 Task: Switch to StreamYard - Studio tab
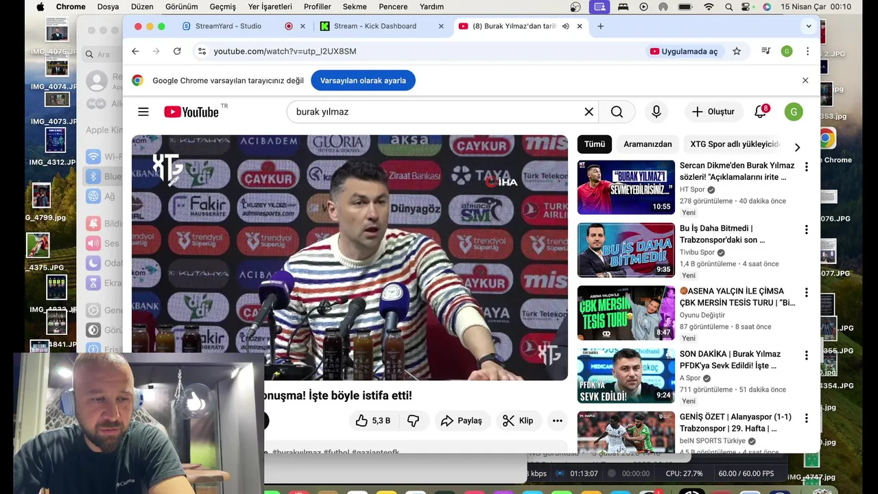(x=228, y=26)
